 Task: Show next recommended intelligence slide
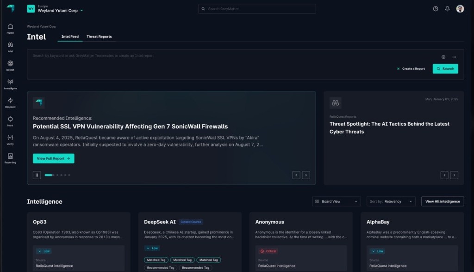point(306,175)
